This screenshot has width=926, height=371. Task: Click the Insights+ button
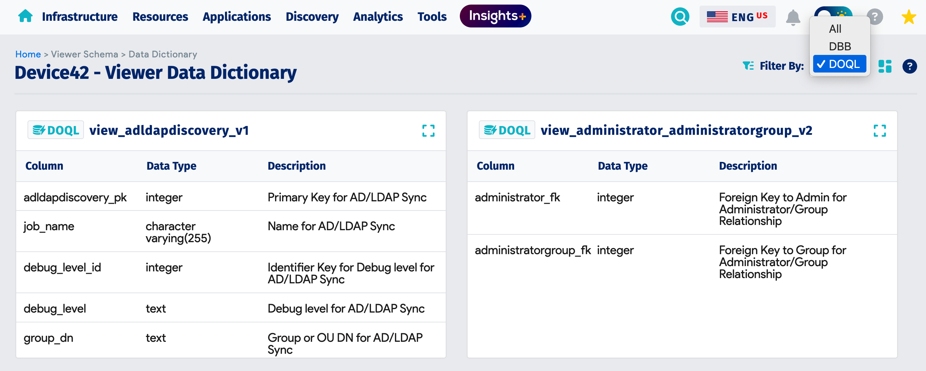(x=495, y=16)
